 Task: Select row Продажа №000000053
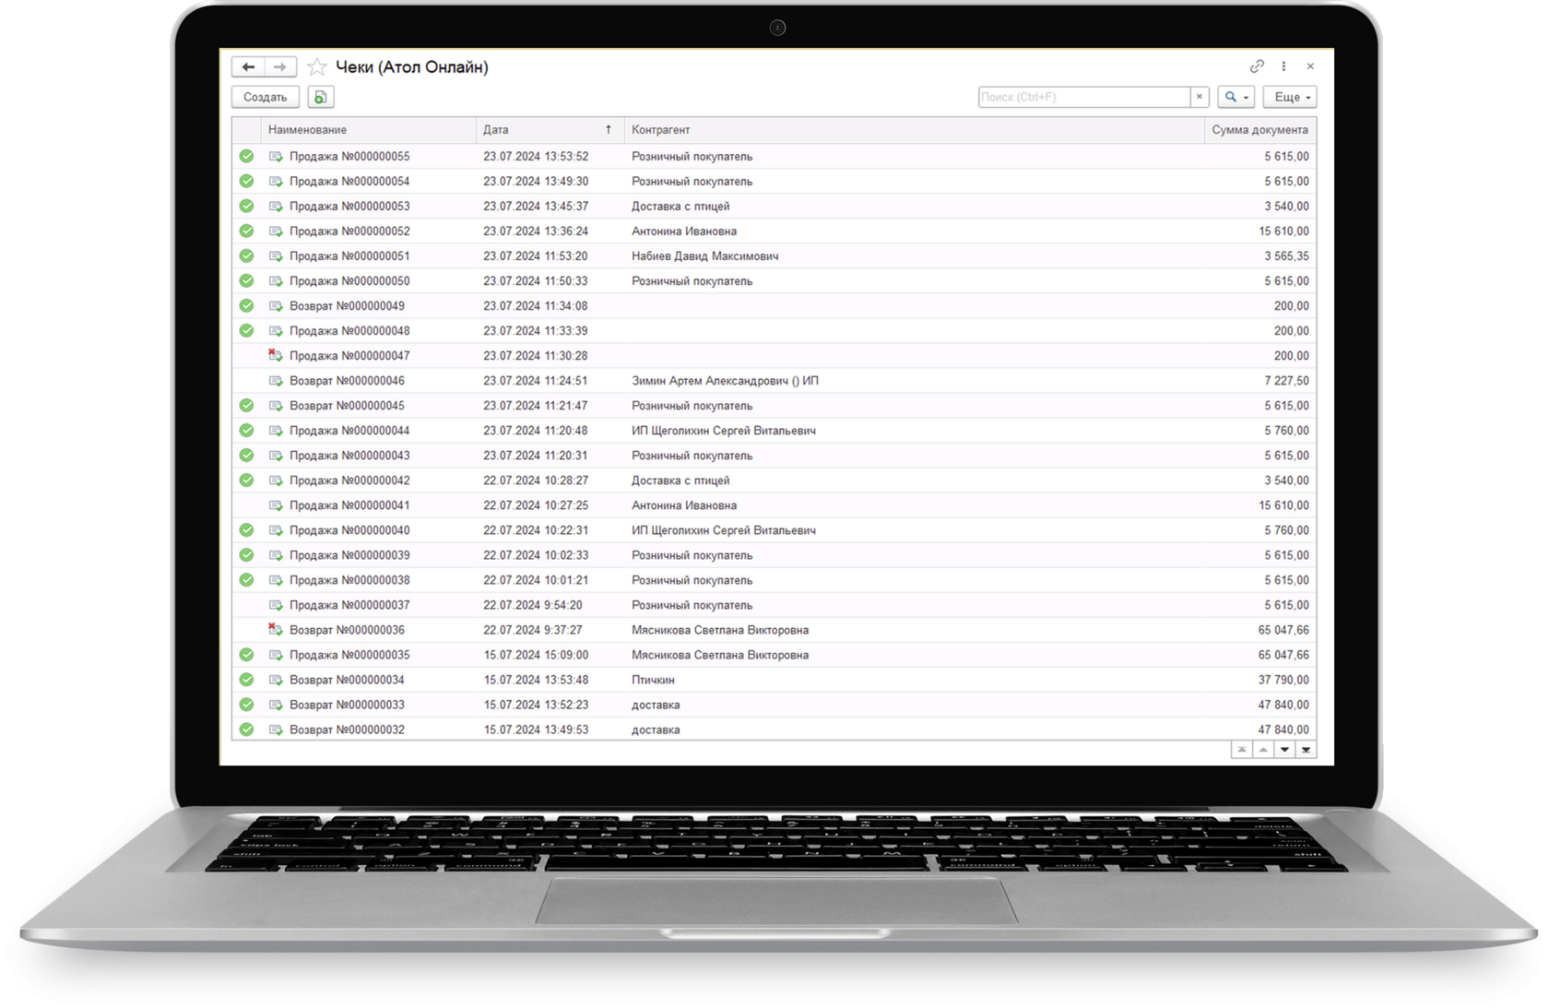[x=774, y=207]
